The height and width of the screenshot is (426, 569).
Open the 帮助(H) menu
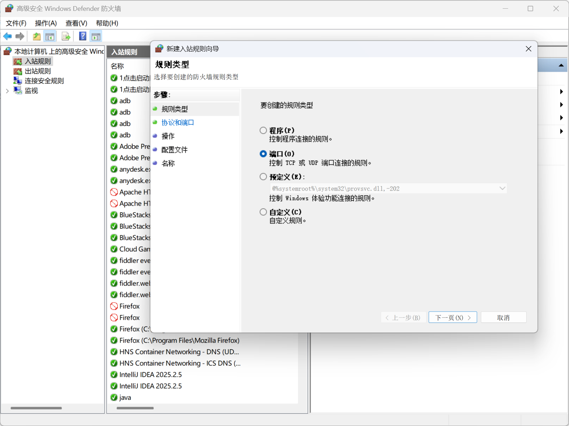[x=107, y=23]
